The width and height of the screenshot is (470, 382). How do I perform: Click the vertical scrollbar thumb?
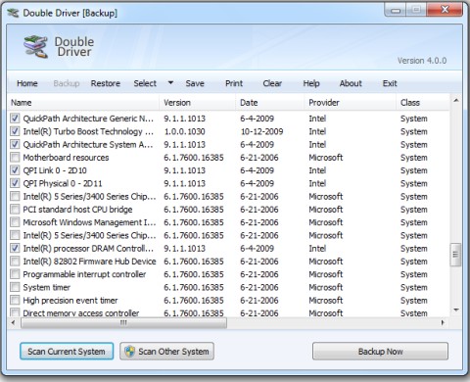[456, 255]
